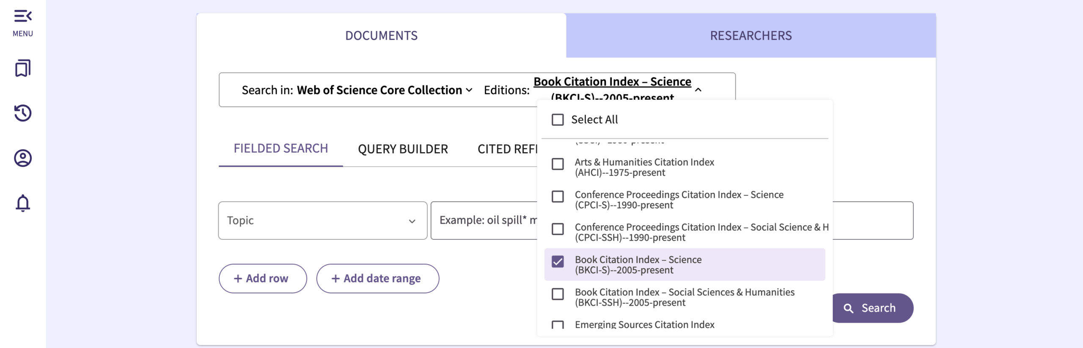
Task: Click the magnifier icon in Search button
Action: click(848, 308)
